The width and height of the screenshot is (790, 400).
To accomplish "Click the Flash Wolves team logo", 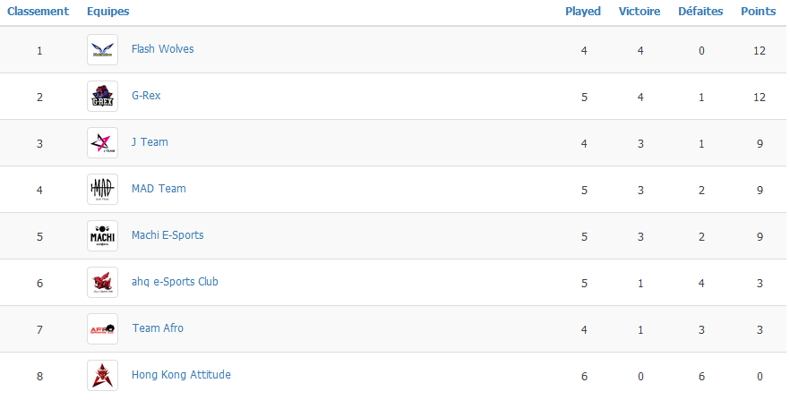I will coord(102,50).
